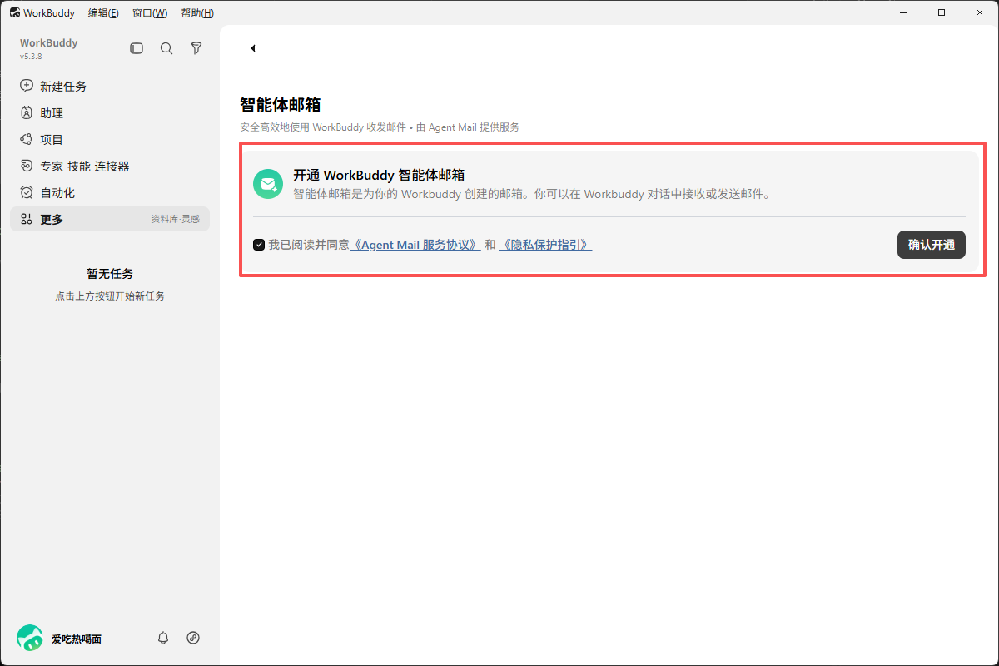Toggle the sidebar panel icon
This screenshot has width=999, height=666.
pos(137,48)
